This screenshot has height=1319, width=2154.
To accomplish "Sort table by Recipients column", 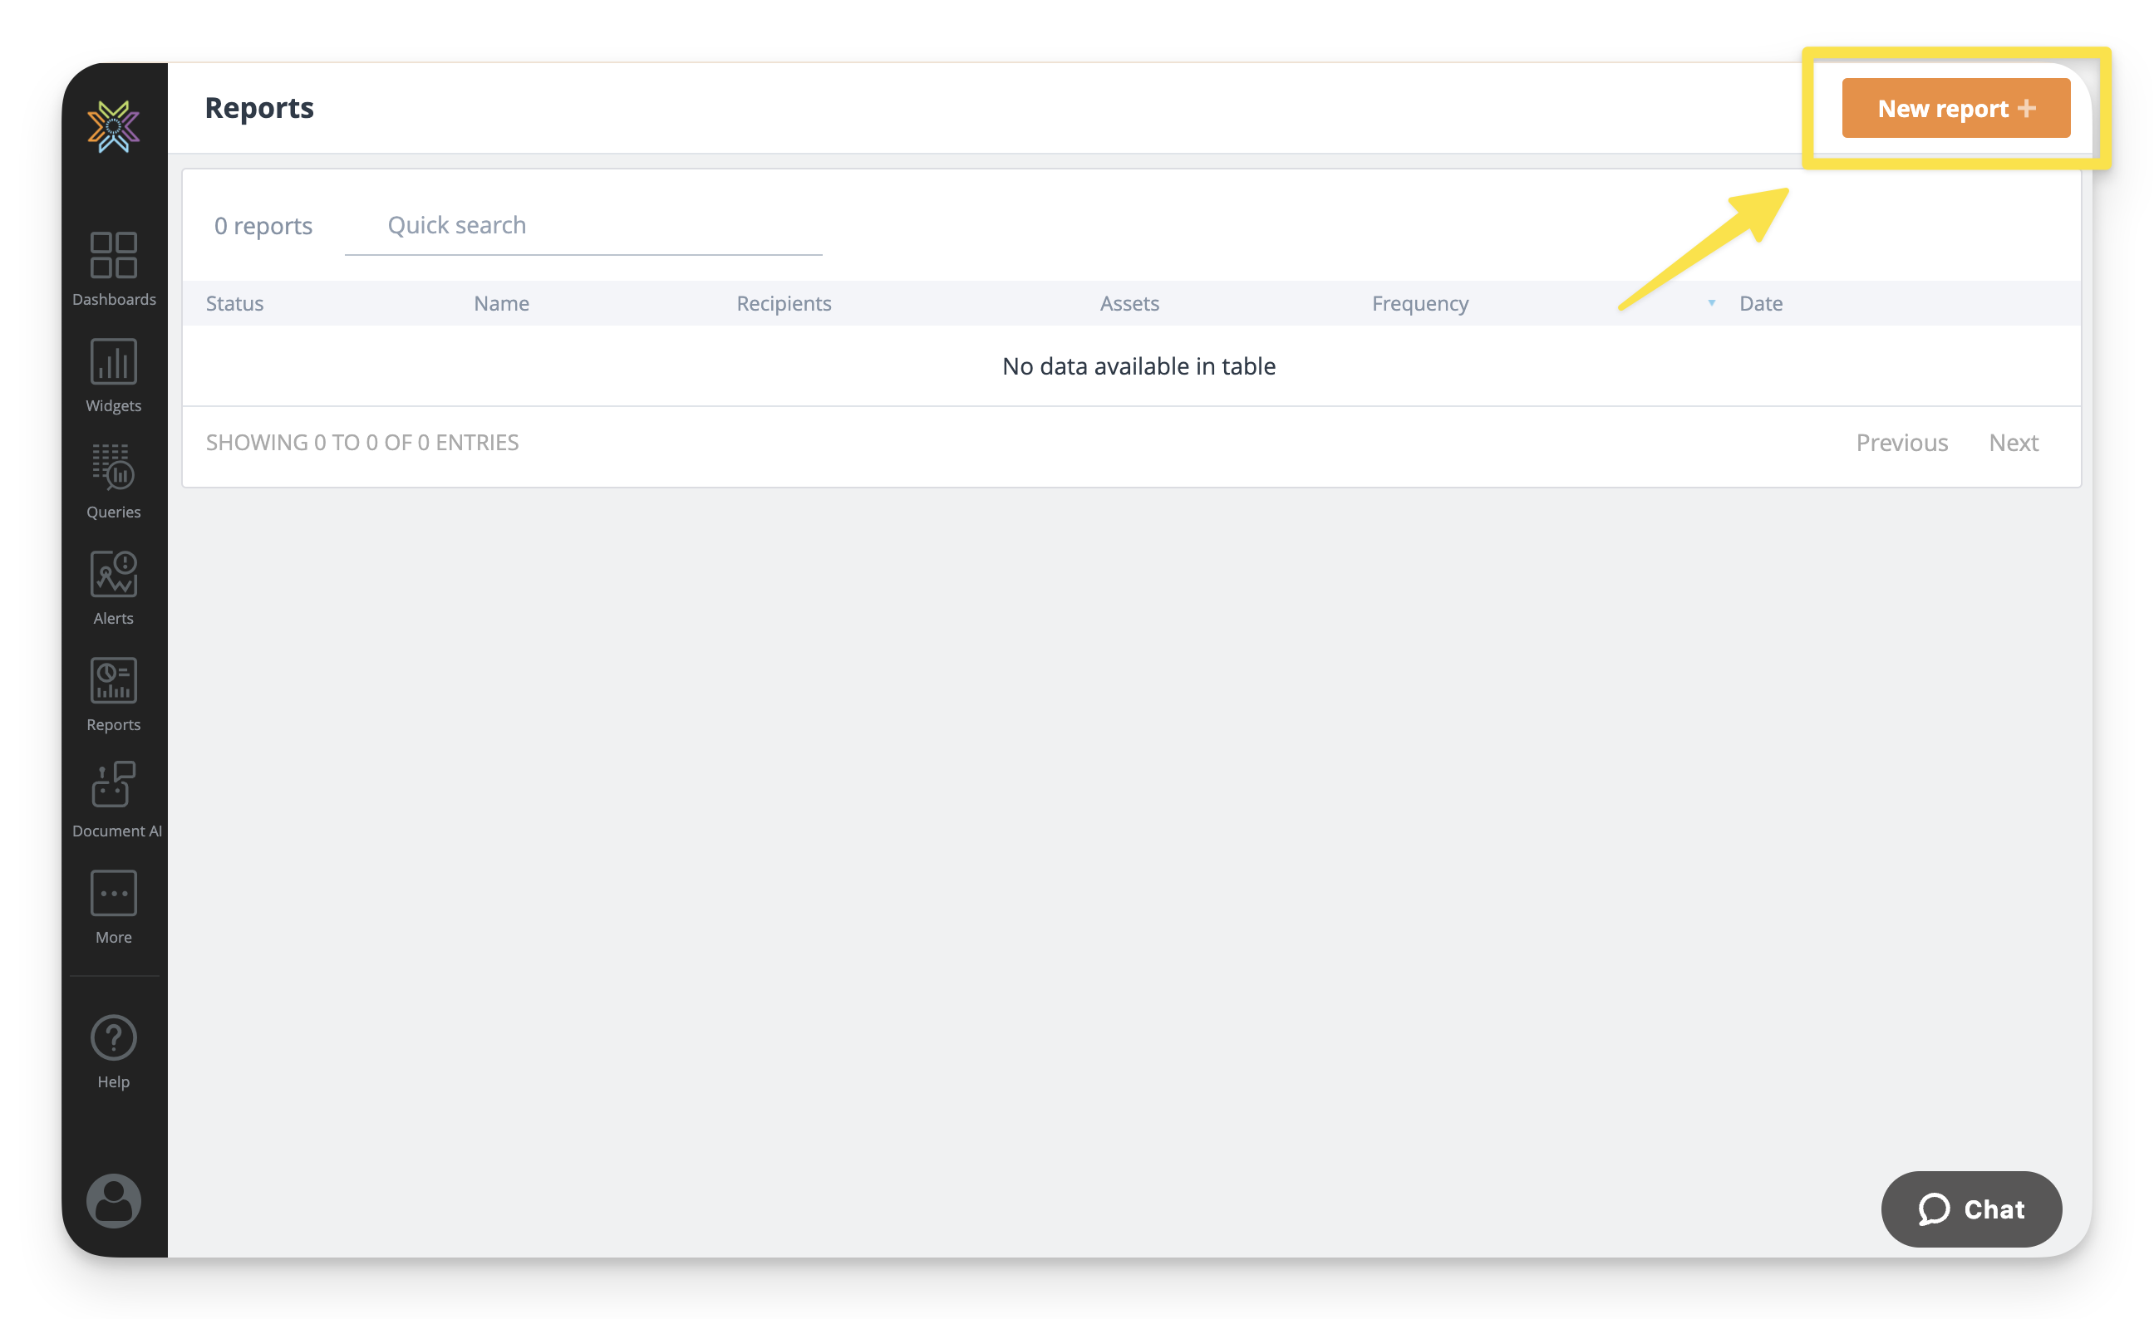I will point(784,303).
